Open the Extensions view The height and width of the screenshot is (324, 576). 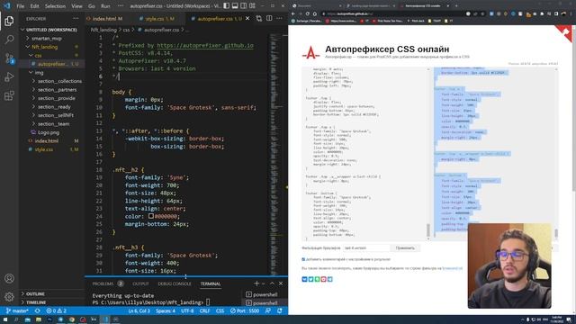9,95
